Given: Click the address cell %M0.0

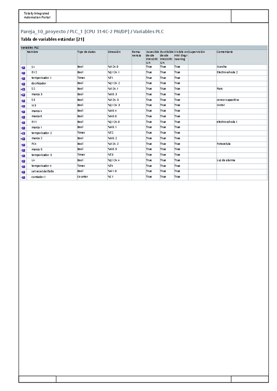Looking at the screenshot, I should [120, 117].
